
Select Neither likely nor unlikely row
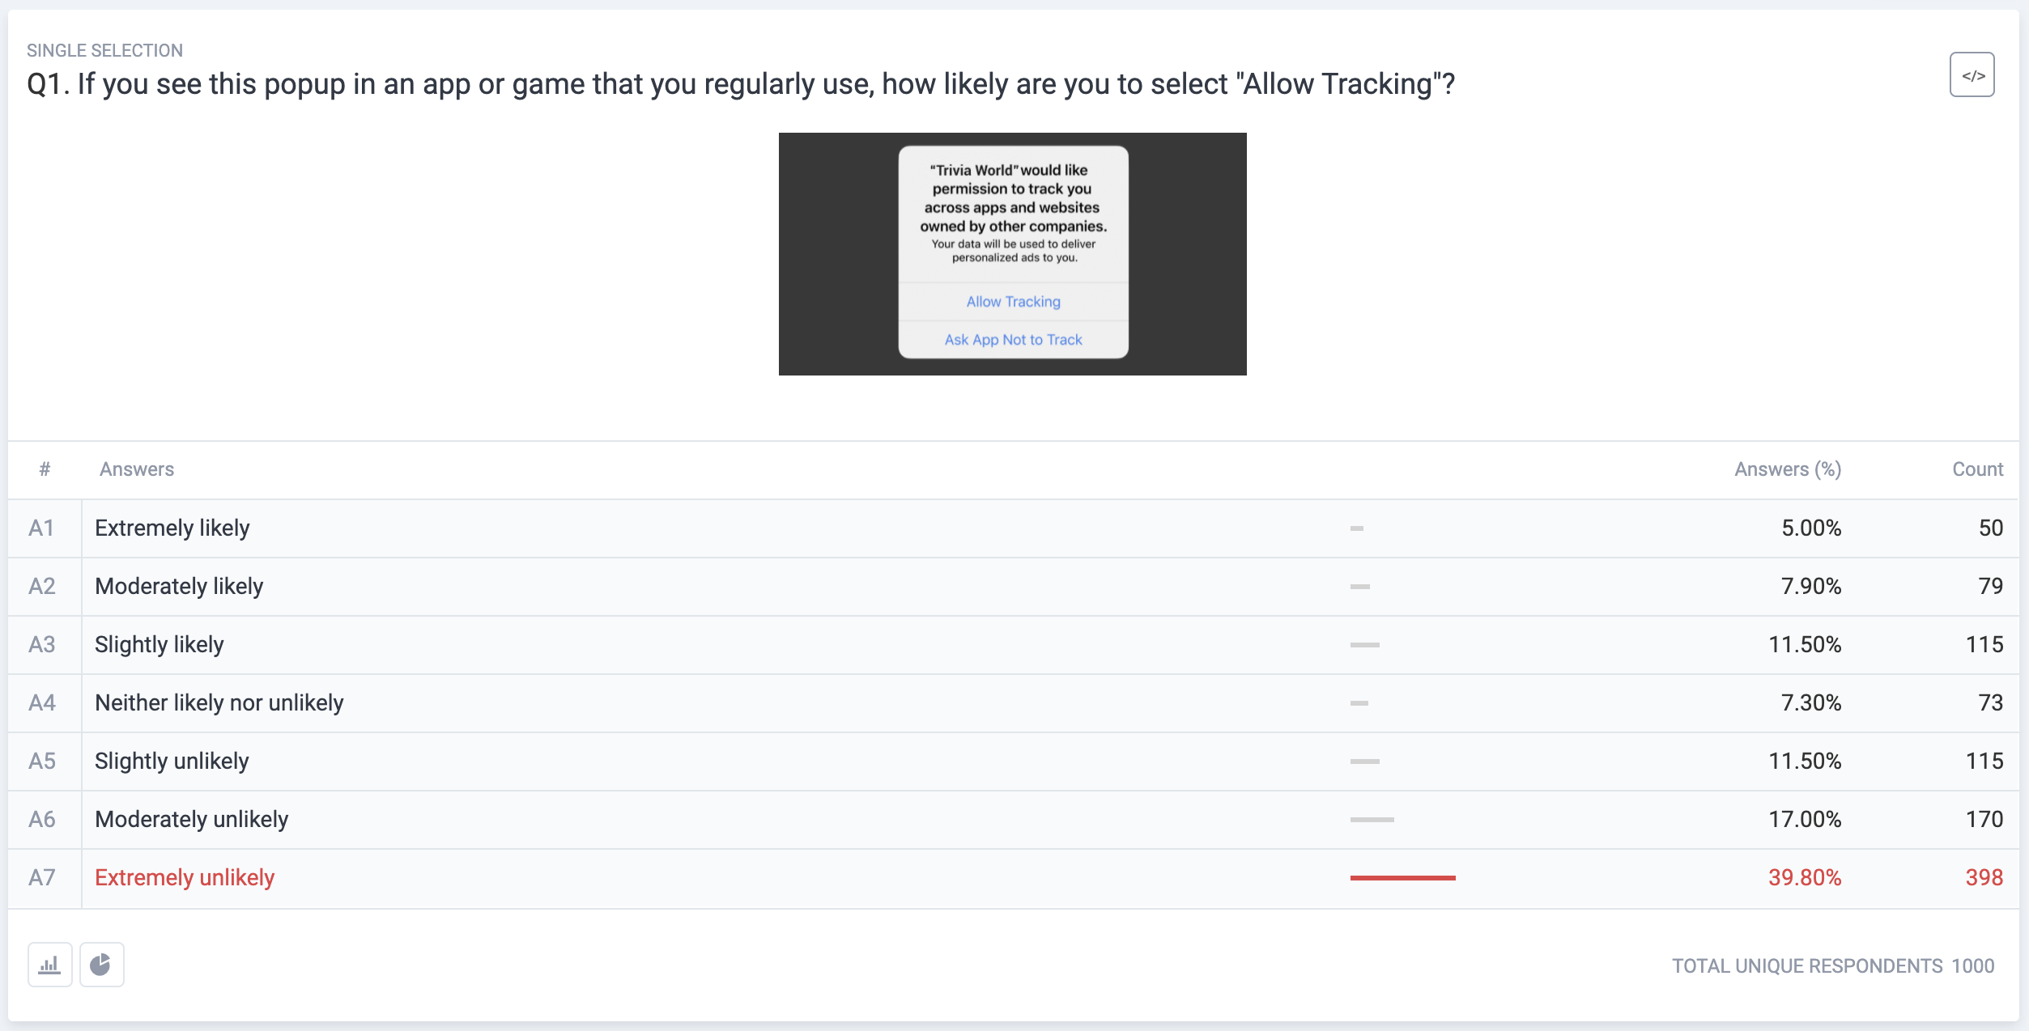(x=1014, y=703)
